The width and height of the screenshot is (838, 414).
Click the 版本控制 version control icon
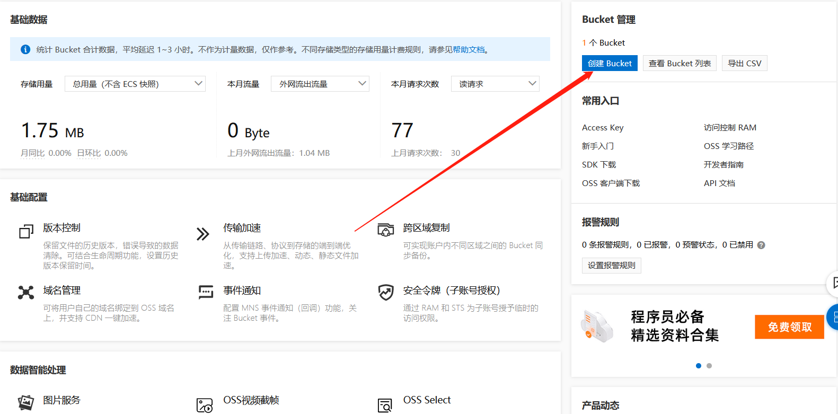pyautogui.click(x=26, y=232)
